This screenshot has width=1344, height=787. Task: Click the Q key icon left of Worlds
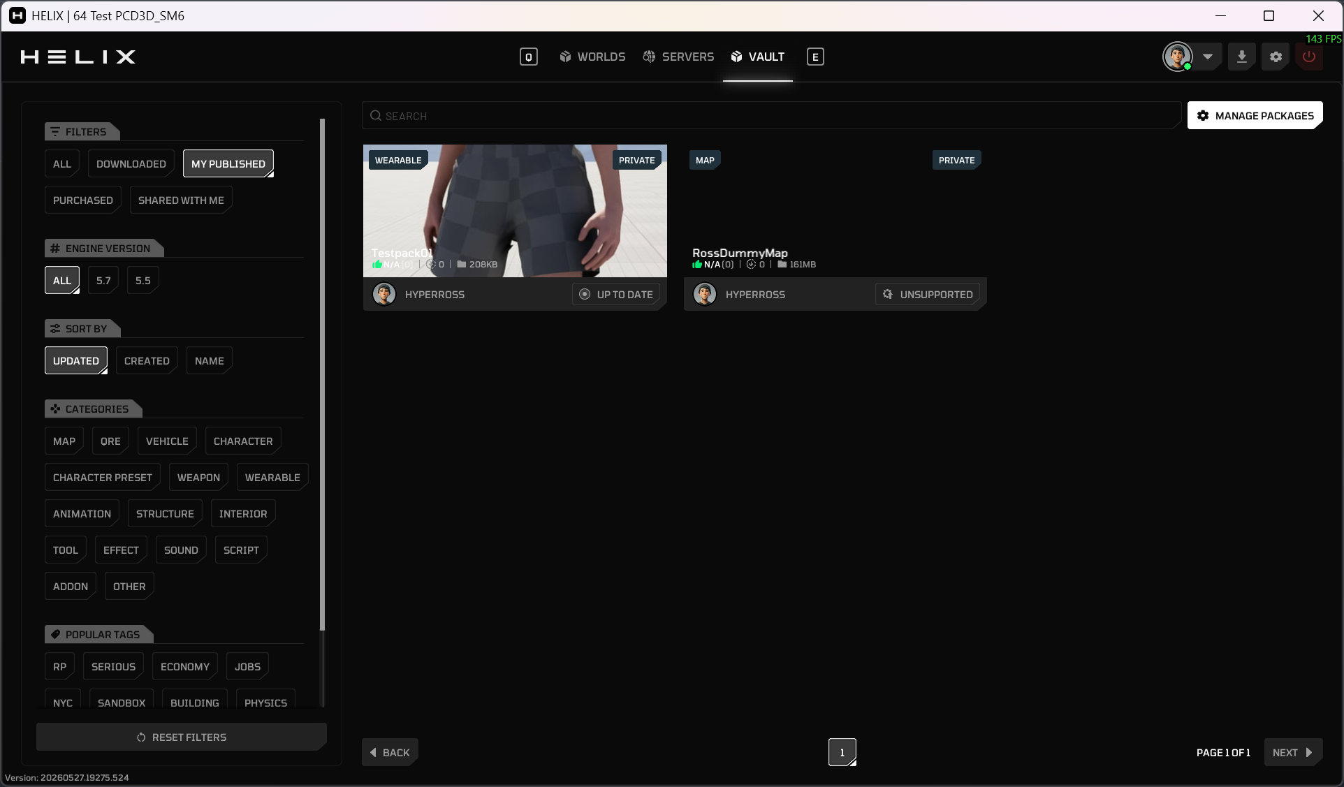coord(529,57)
